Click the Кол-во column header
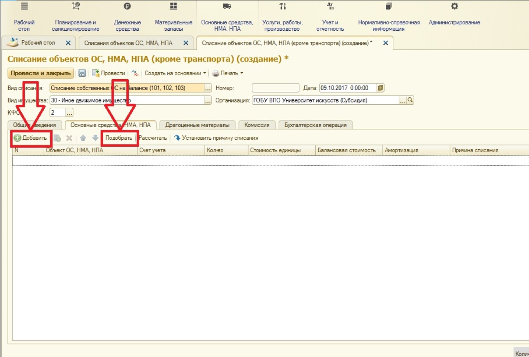This screenshot has width=529, height=357. tap(227, 150)
